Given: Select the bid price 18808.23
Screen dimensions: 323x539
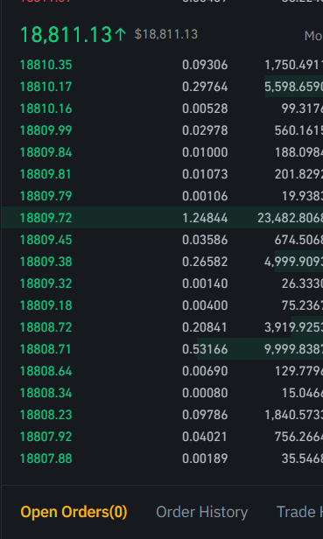Looking at the screenshot, I should [46, 415].
